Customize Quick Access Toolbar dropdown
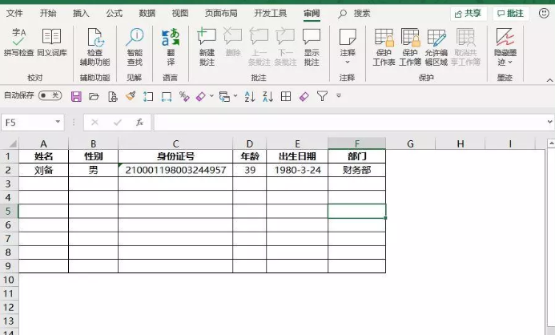This screenshot has height=335, width=555. 339,95
